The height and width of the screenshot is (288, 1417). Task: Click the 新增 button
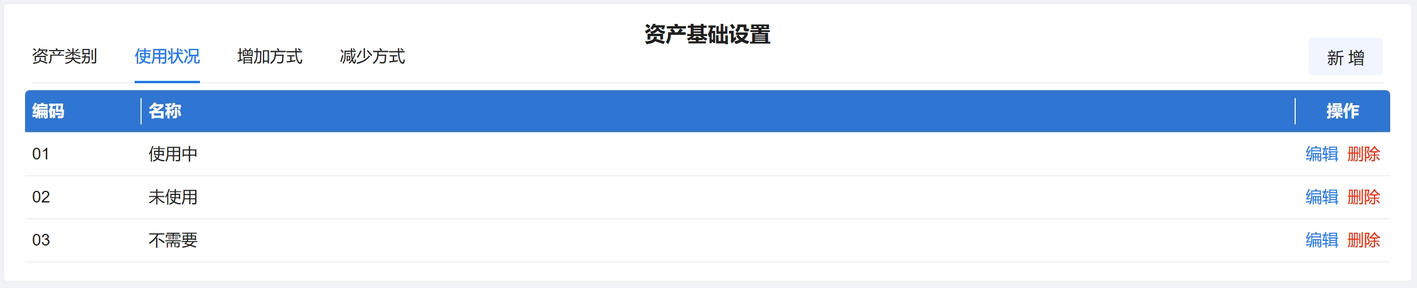[x=1345, y=57]
